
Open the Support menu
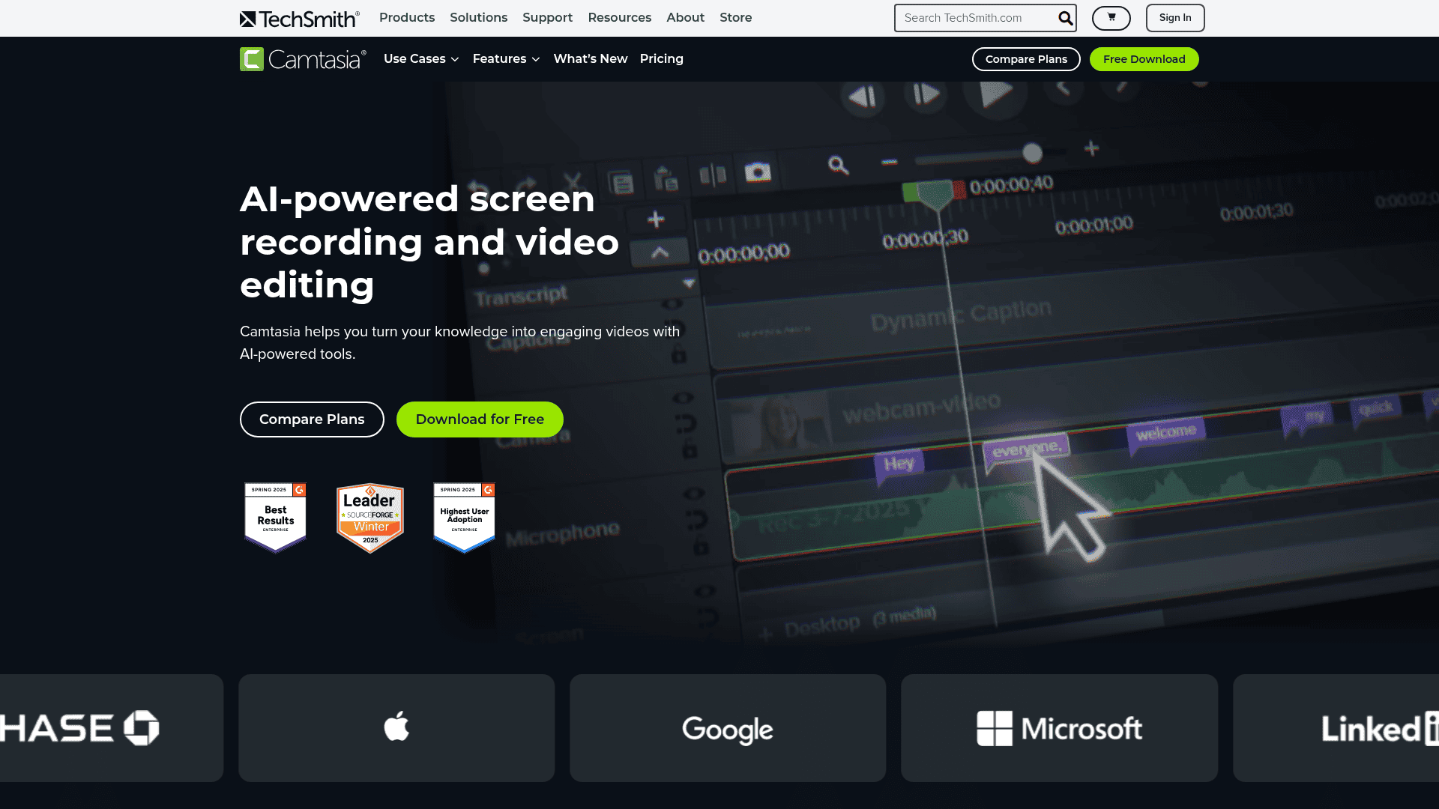(x=547, y=17)
